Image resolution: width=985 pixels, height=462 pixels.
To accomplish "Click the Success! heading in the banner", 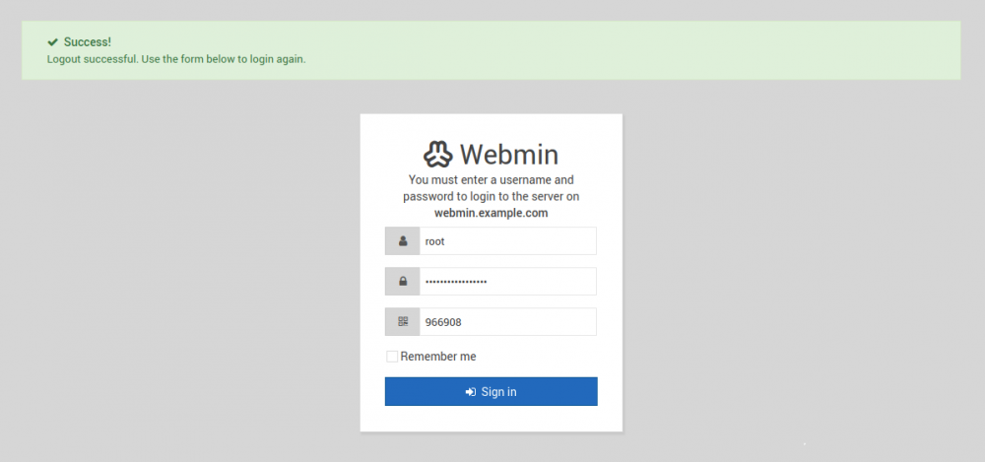I will point(88,42).
